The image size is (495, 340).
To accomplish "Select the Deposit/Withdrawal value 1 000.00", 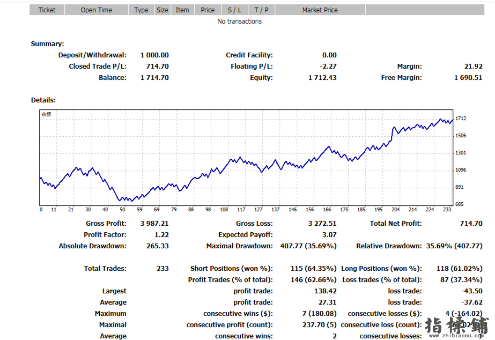I will tap(154, 55).
